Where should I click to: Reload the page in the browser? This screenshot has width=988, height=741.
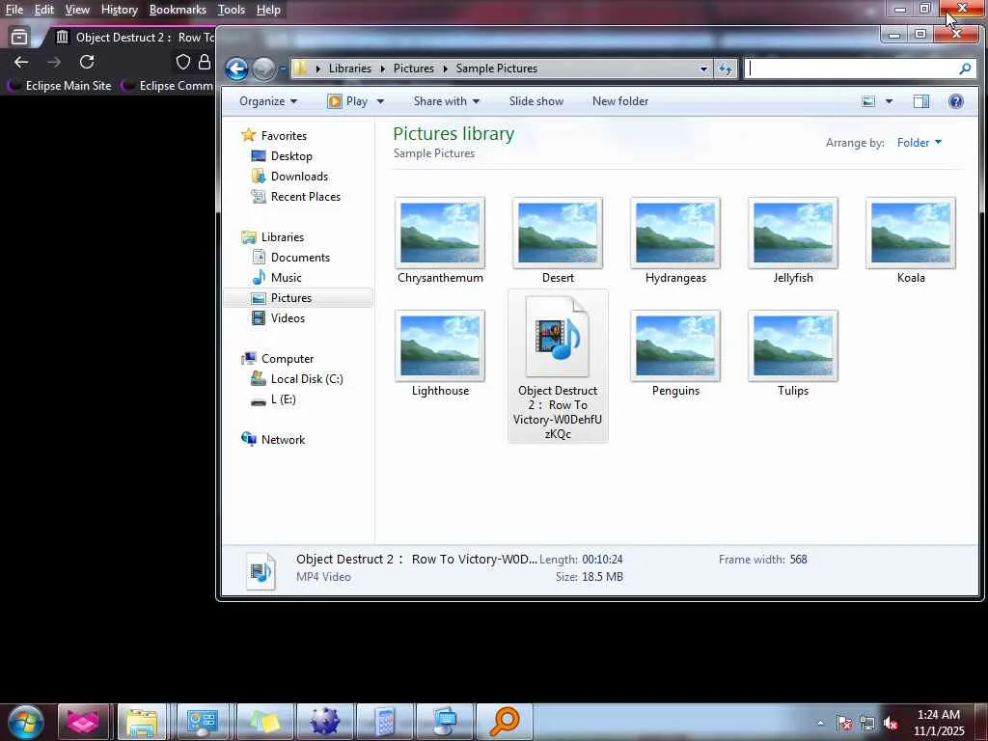click(87, 62)
